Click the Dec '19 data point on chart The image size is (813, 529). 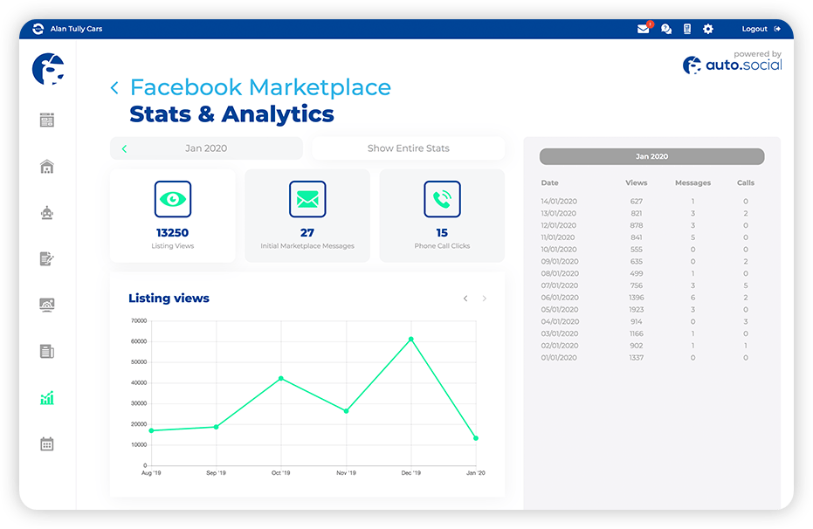click(411, 340)
